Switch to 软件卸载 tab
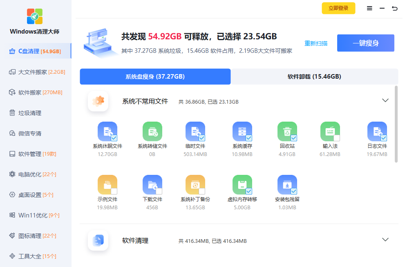Image resolution: width=405 pixels, height=267 pixels. (x=314, y=77)
